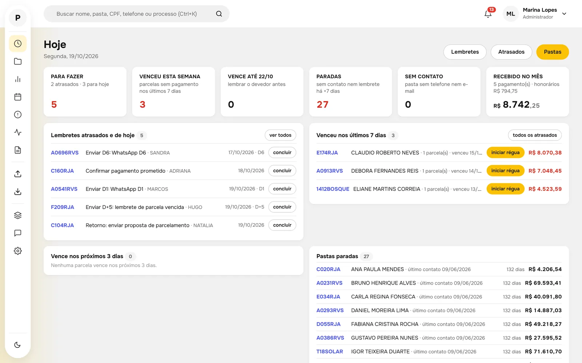Open the bar chart icon in sidebar
Screen dimensions: 582x363
point(17,79)
